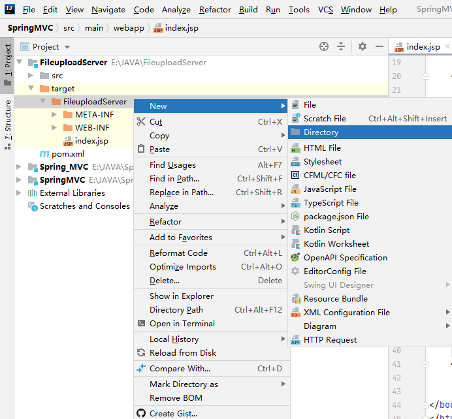This screenshot has height=419, width=452.
Task: Choose HTTP Request from New submenu
Action: coord(330,340)
